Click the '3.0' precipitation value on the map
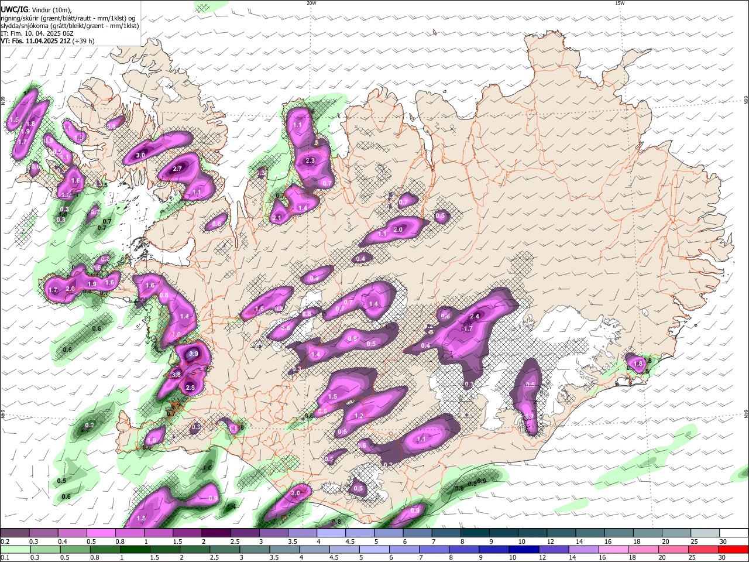Image resolution: width=749 pixels, height=562 pixels. (x=140, y=155)
